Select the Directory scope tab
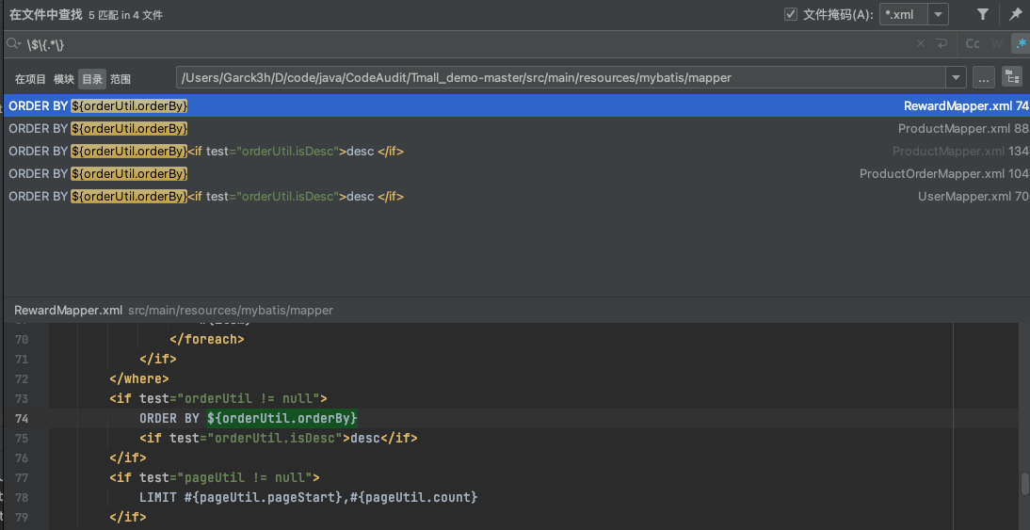Screen dimensions: 1030x530 [92, 79]
